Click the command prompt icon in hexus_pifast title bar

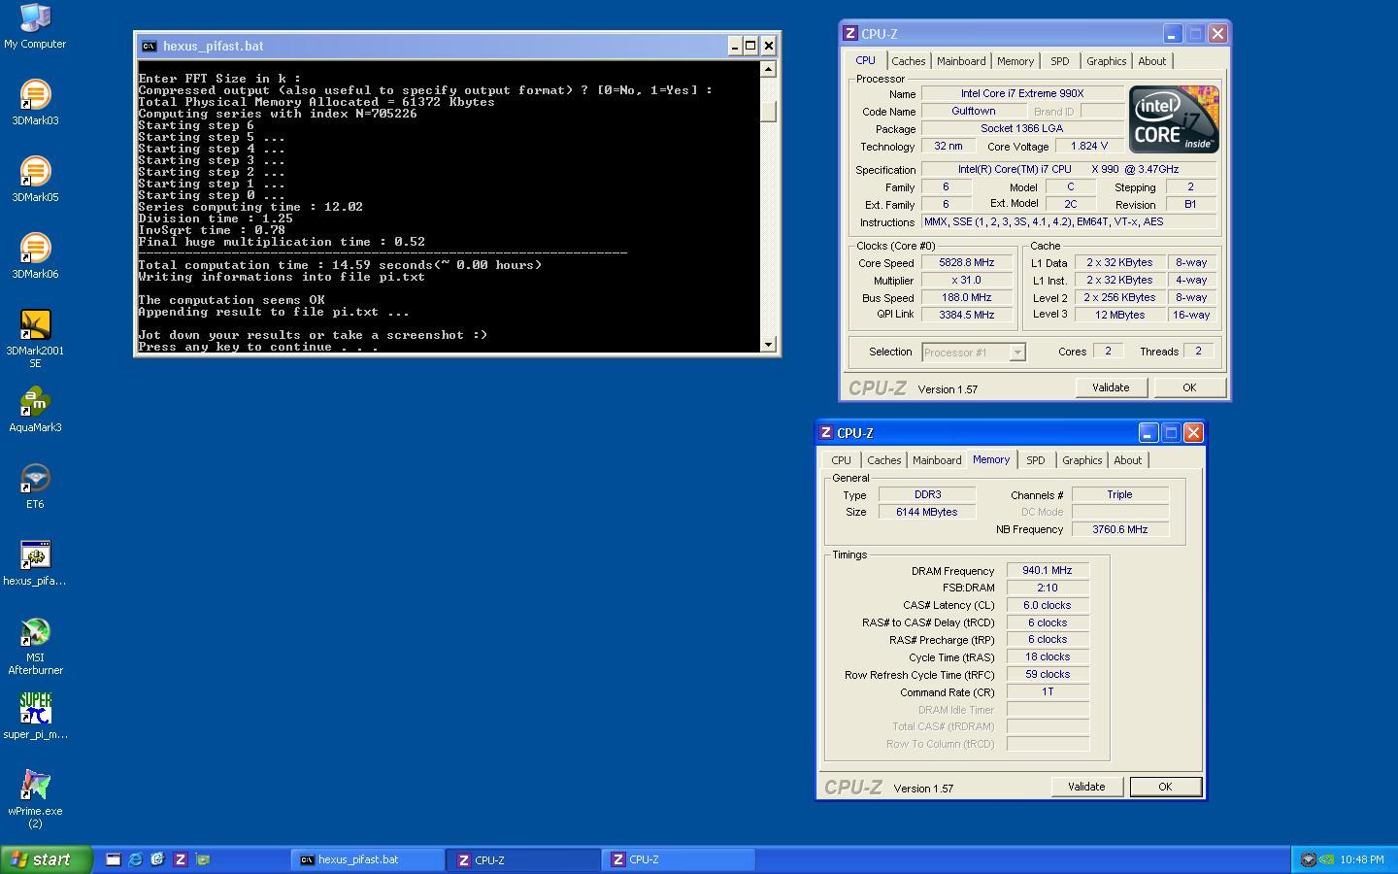[x=149, y=46]
